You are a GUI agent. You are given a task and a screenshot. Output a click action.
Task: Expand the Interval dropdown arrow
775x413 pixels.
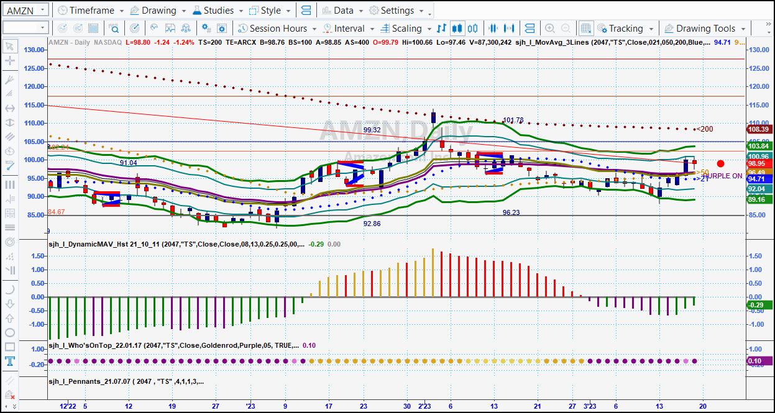point(372,29)
